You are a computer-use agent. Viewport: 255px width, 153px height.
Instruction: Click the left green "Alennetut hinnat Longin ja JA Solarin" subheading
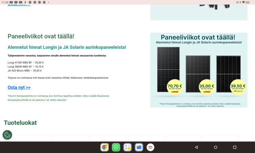point(67,47)
